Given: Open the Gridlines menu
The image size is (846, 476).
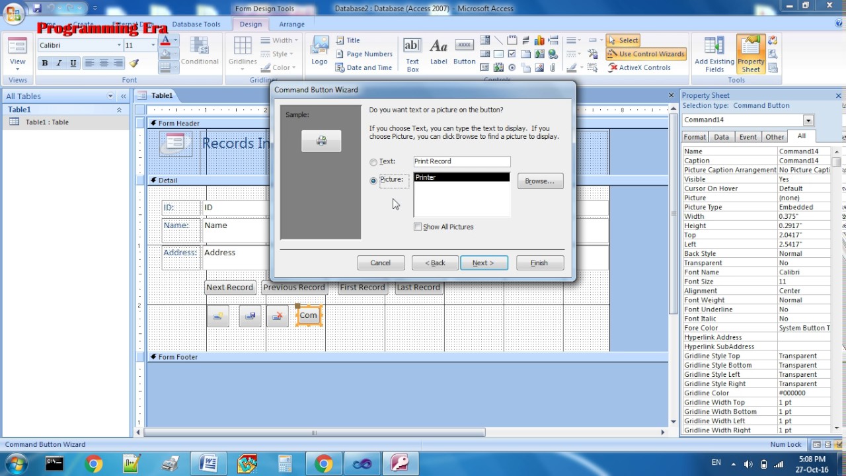Looking at the screenshot, I should [x=243, y=52].
